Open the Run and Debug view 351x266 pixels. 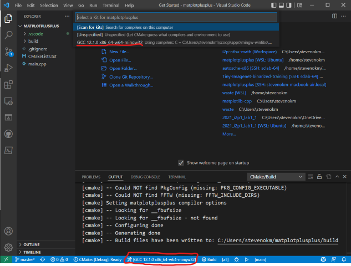point(8,68)
